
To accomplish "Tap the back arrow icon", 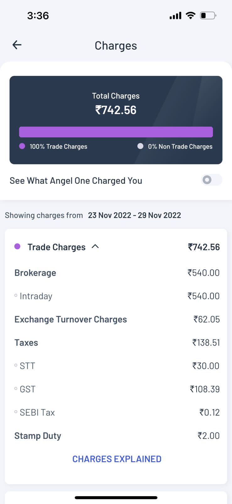I will (17, 45).
